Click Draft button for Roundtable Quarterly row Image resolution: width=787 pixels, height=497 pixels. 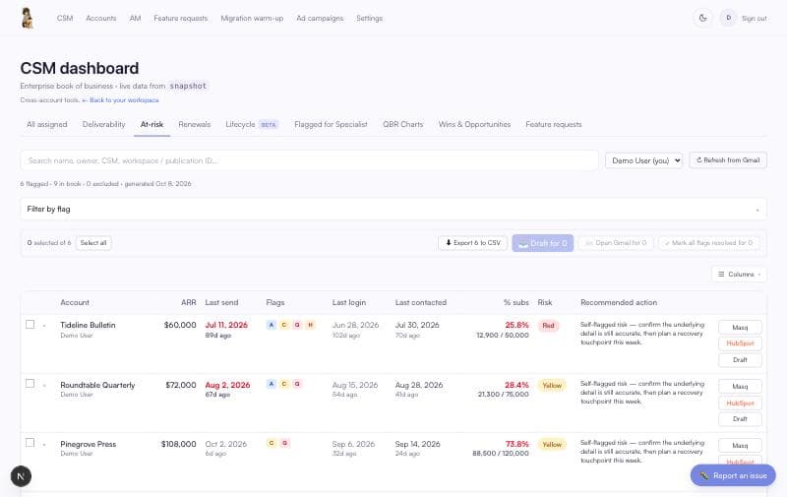[x=740, y=419]
